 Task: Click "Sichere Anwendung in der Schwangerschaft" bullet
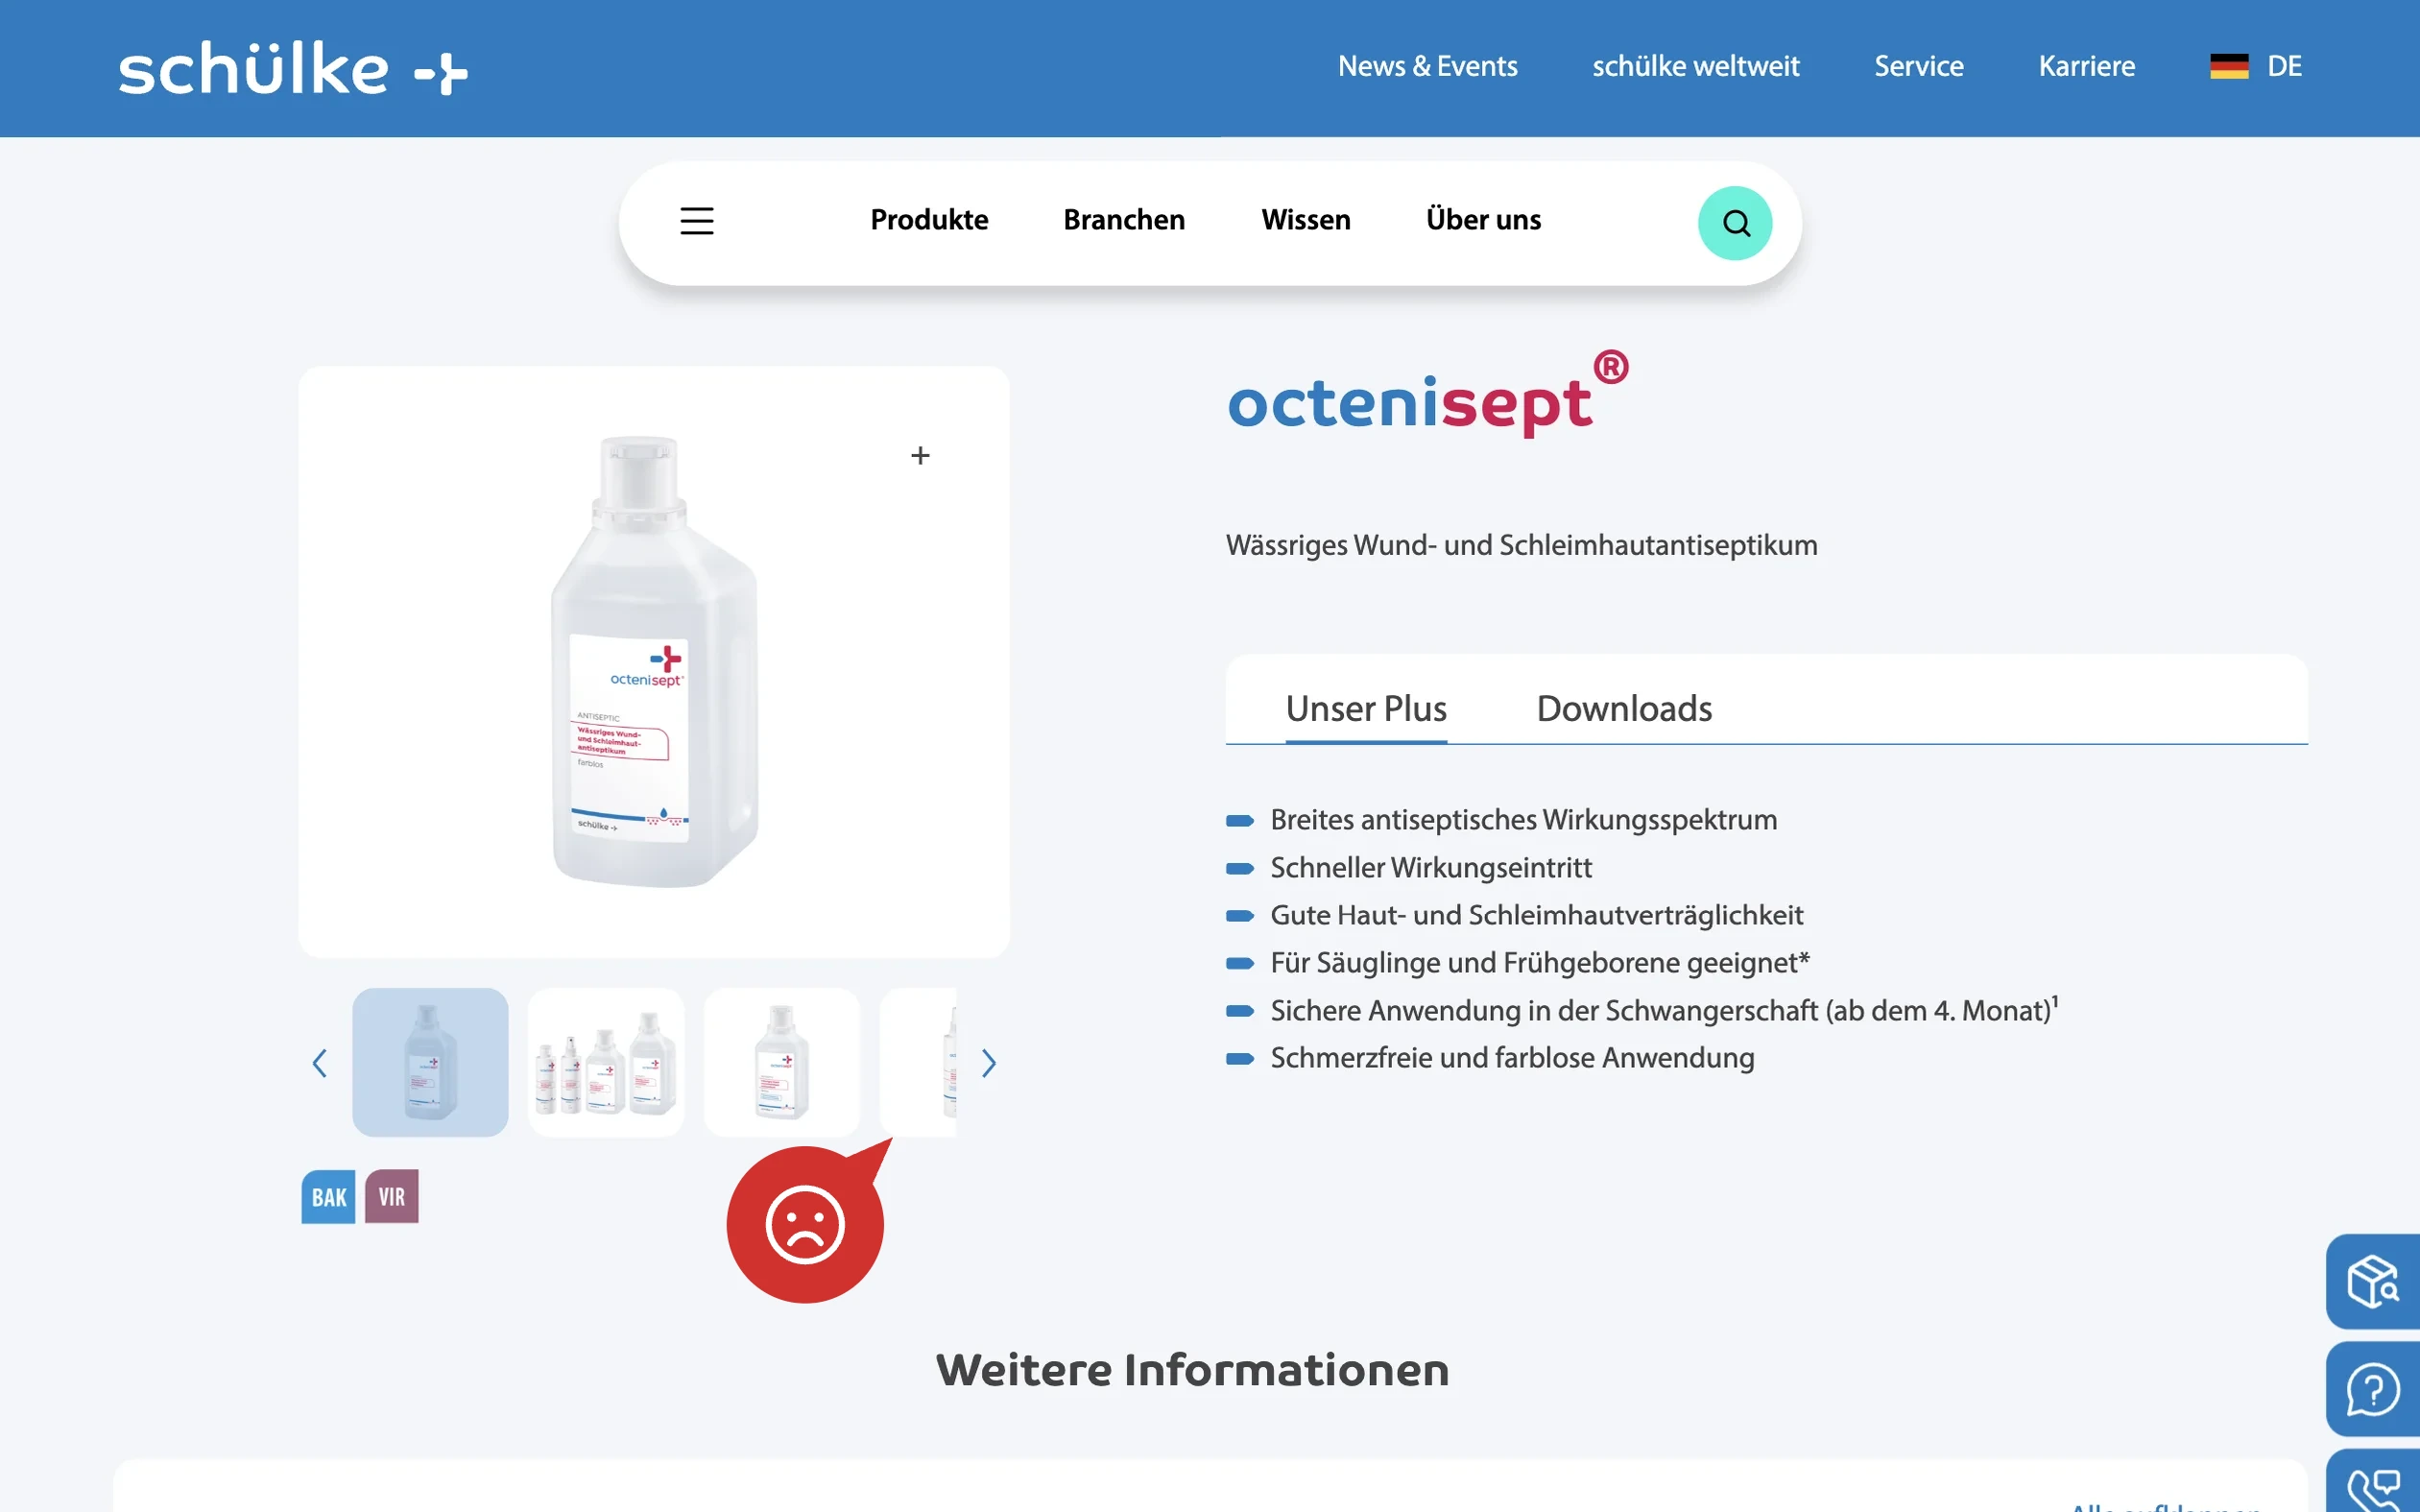1664,1010
